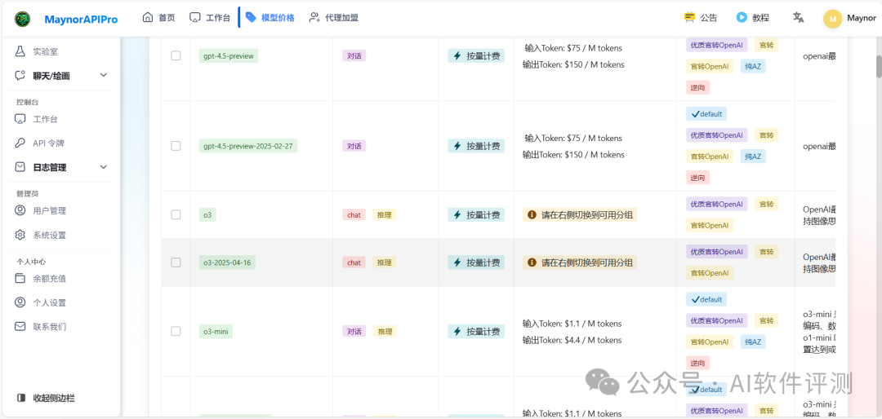Expand the 日志管理 chevron

pyautogui.click(x=104, y=167)
